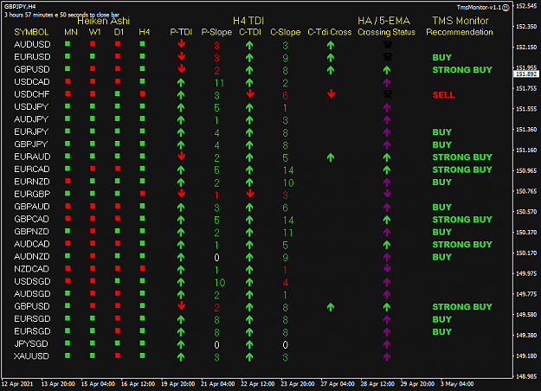The height and width of the screenshot is (391, 541).
Task: Select the NZDCAD symbol name
Action: pyautogui.click(x=31, y=269)
